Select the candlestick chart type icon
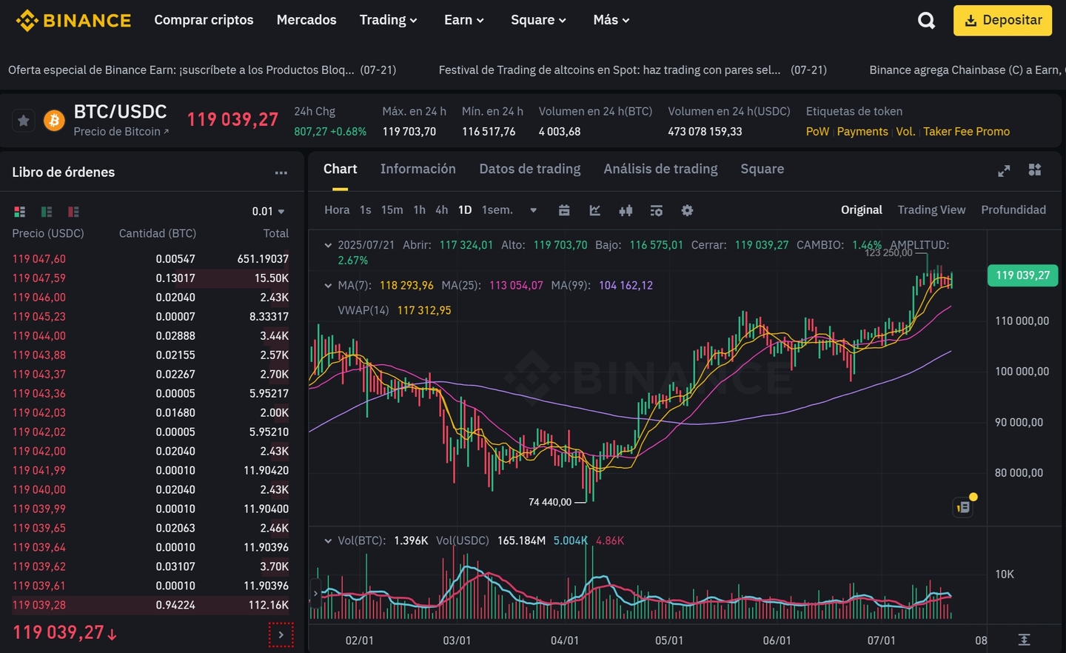 (x=626, y=210)
